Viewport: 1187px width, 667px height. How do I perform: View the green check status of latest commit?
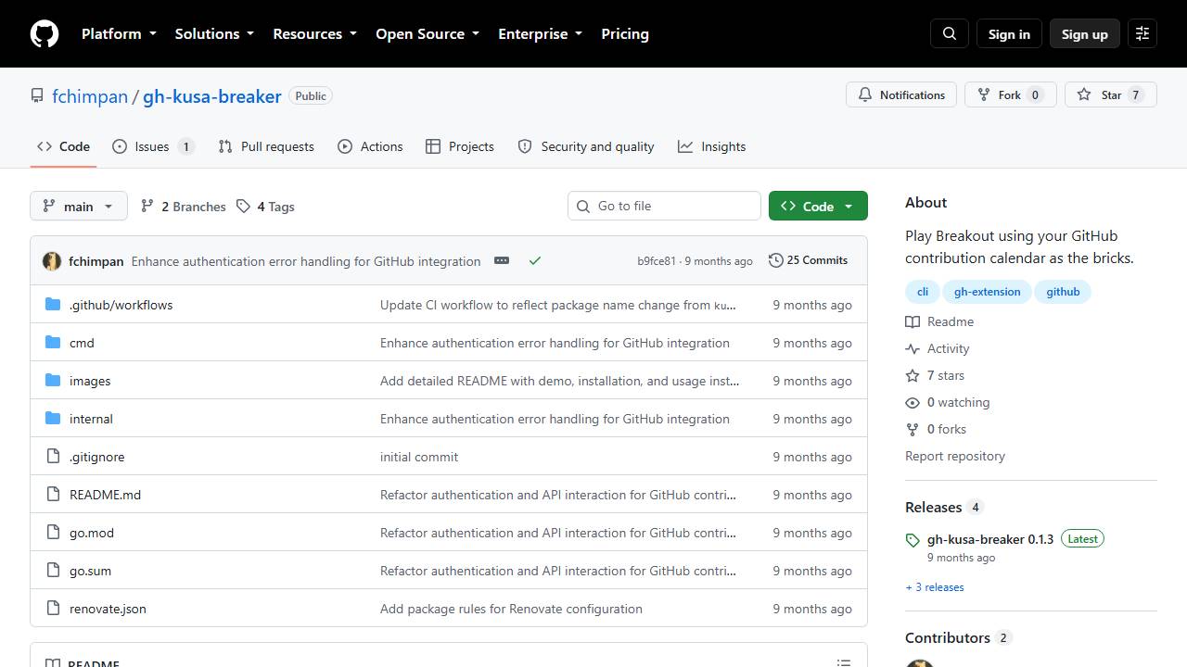click(x=535, y=260)
